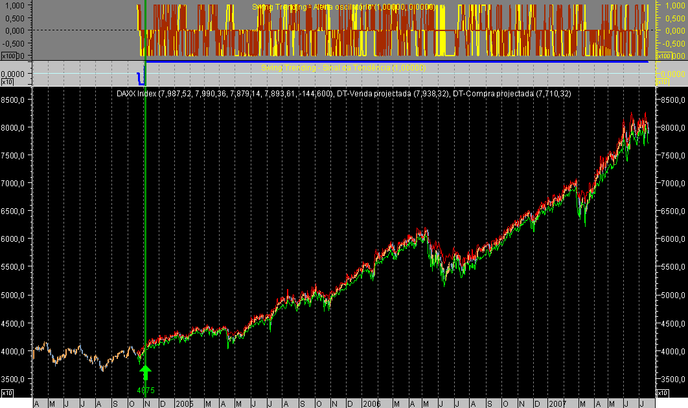Click the green buy-signal arrow marker
688x408 pixels.
[x=146, y=371]
